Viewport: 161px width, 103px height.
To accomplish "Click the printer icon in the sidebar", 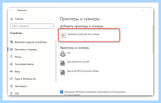I will 11,49.
